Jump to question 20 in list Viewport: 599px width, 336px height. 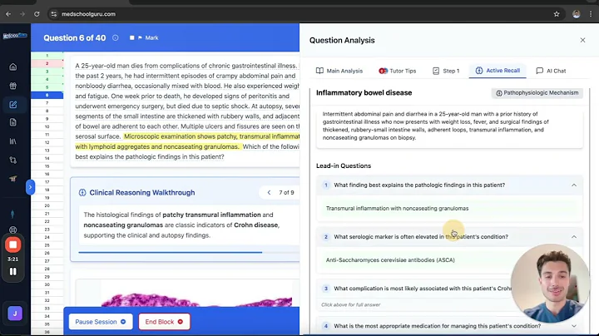47,205
